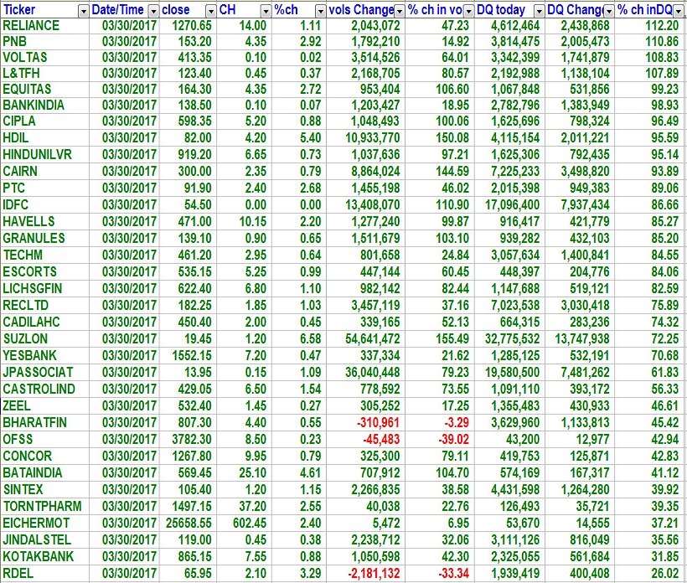Select the CADILAHC ticker cell

[44, 322]
